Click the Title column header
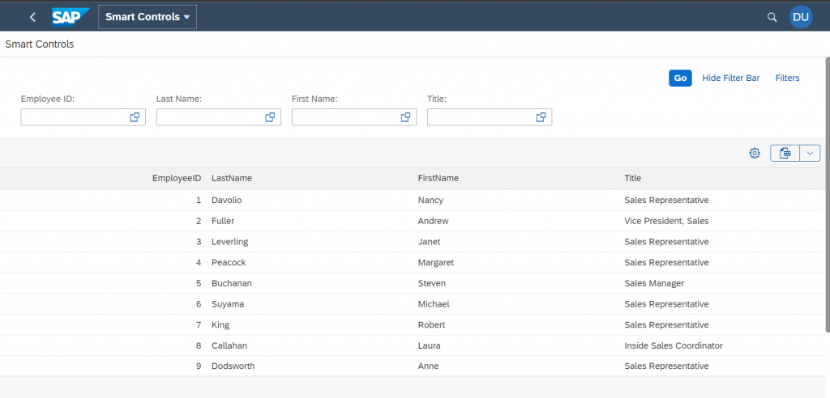This screenshot has height=398, width=830. coord(632,178)
